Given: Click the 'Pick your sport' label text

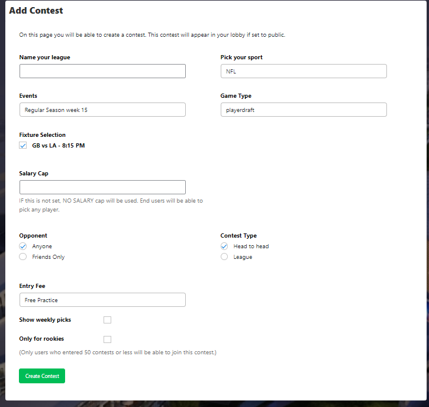Looking at the screenshot, I should click(x=241, y=57).
